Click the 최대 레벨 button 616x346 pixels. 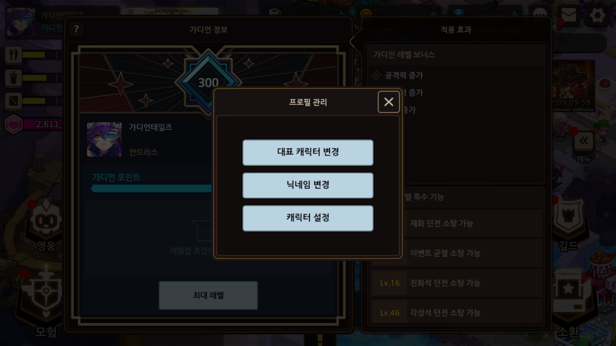208,295
